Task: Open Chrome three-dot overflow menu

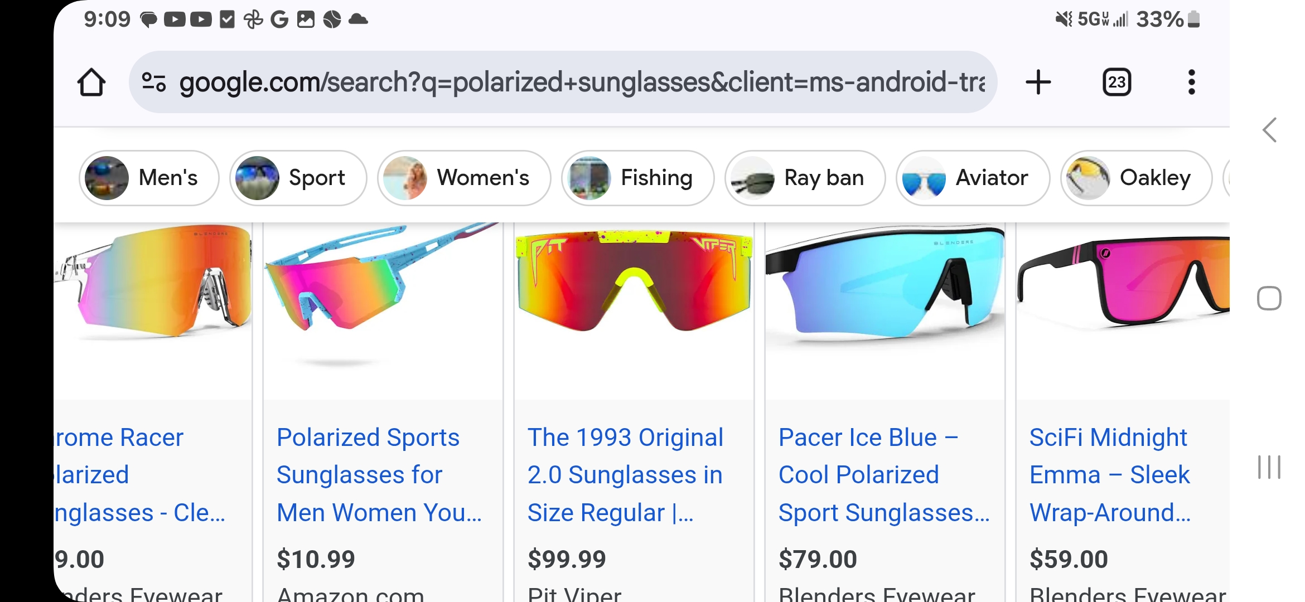Action: click(x=1191, y=82)
